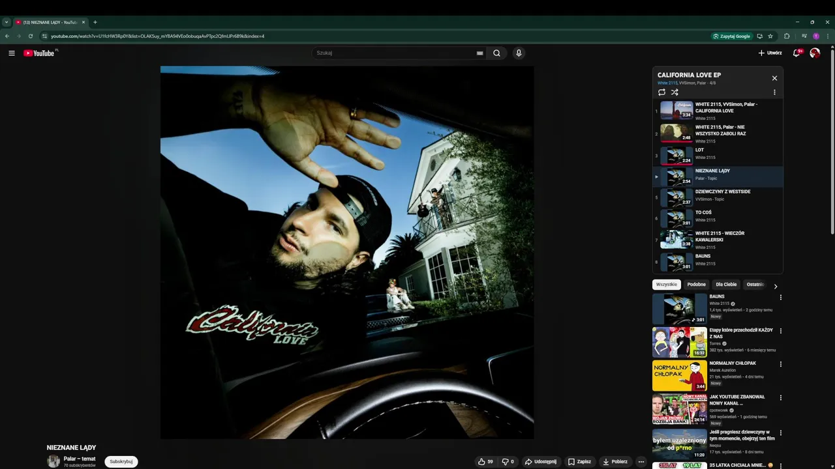Open the YouTube guide hamburger menu
This screenshot has height=469, width=835.
[12, 53]
